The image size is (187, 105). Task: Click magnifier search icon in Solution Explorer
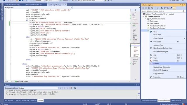183,11
